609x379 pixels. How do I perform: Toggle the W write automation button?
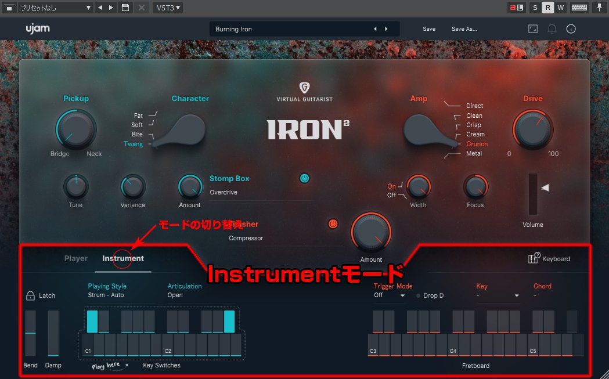coord(560,8)
